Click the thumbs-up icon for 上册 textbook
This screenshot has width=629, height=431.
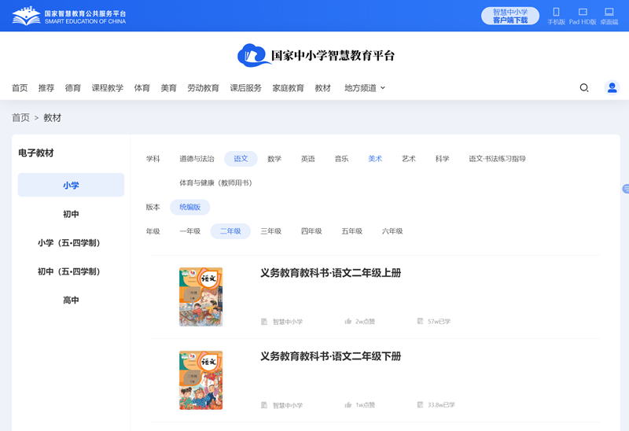pos(348,321)
